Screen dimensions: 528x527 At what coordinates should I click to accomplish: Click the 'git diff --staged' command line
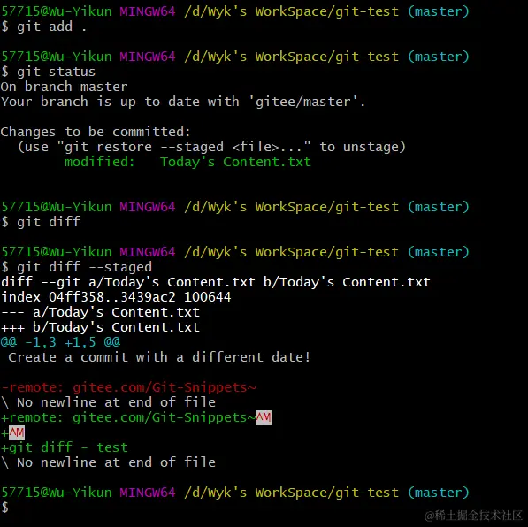tap(76, 267)
